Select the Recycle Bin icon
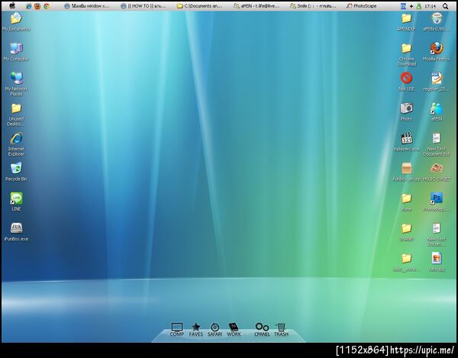Viewport: 458px width, 358px height. click(x=16, y=173)
